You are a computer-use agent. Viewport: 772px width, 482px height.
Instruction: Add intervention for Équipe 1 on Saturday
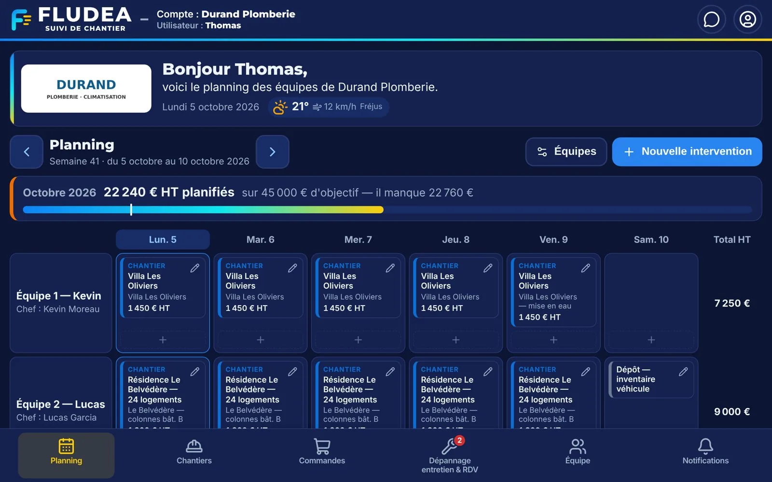coord(651,340)
